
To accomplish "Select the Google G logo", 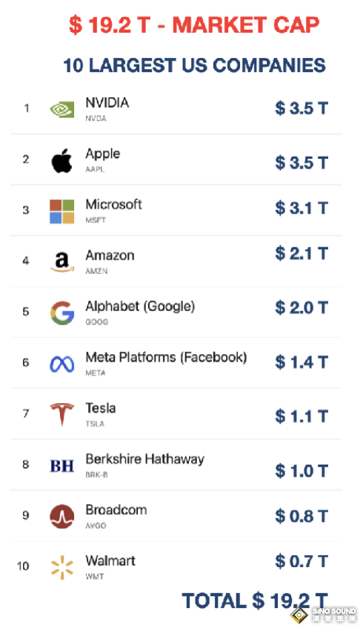I will pos(61,313).
